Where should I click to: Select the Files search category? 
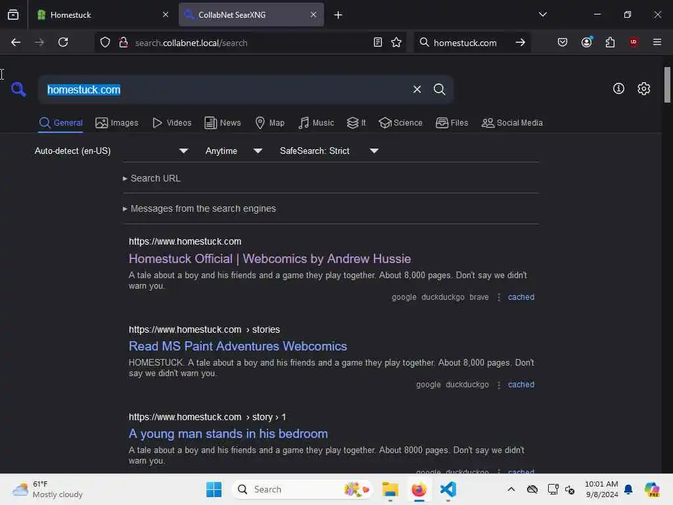452,123
